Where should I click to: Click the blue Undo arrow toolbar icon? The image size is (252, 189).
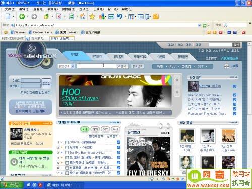120,17
